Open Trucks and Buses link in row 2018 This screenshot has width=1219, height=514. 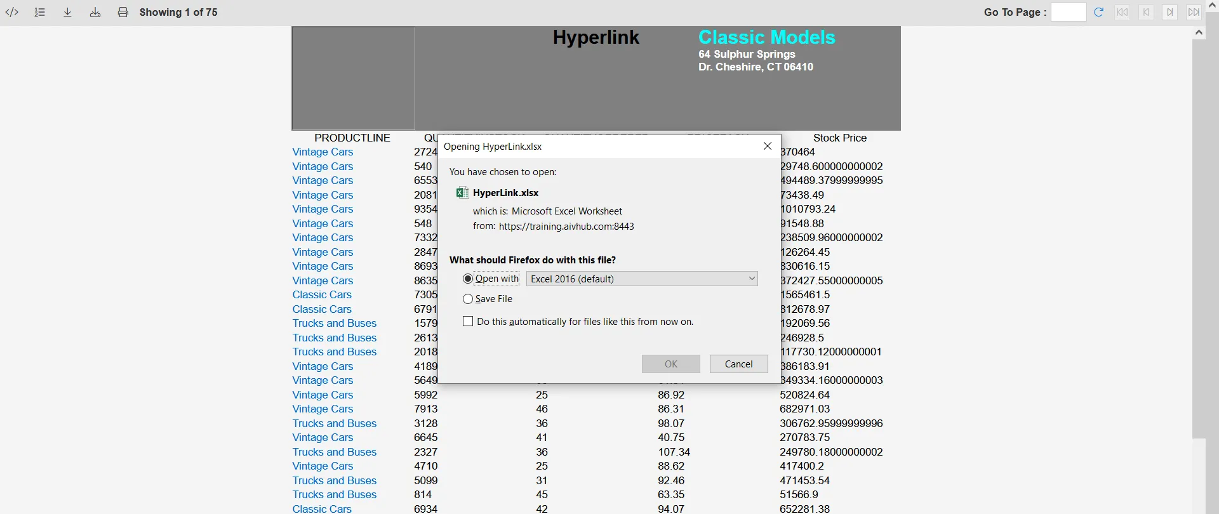(x=335, y=352)
